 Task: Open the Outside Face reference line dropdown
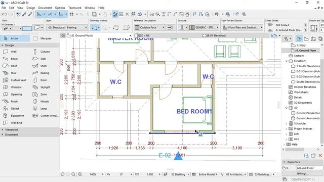click(150, 27)
